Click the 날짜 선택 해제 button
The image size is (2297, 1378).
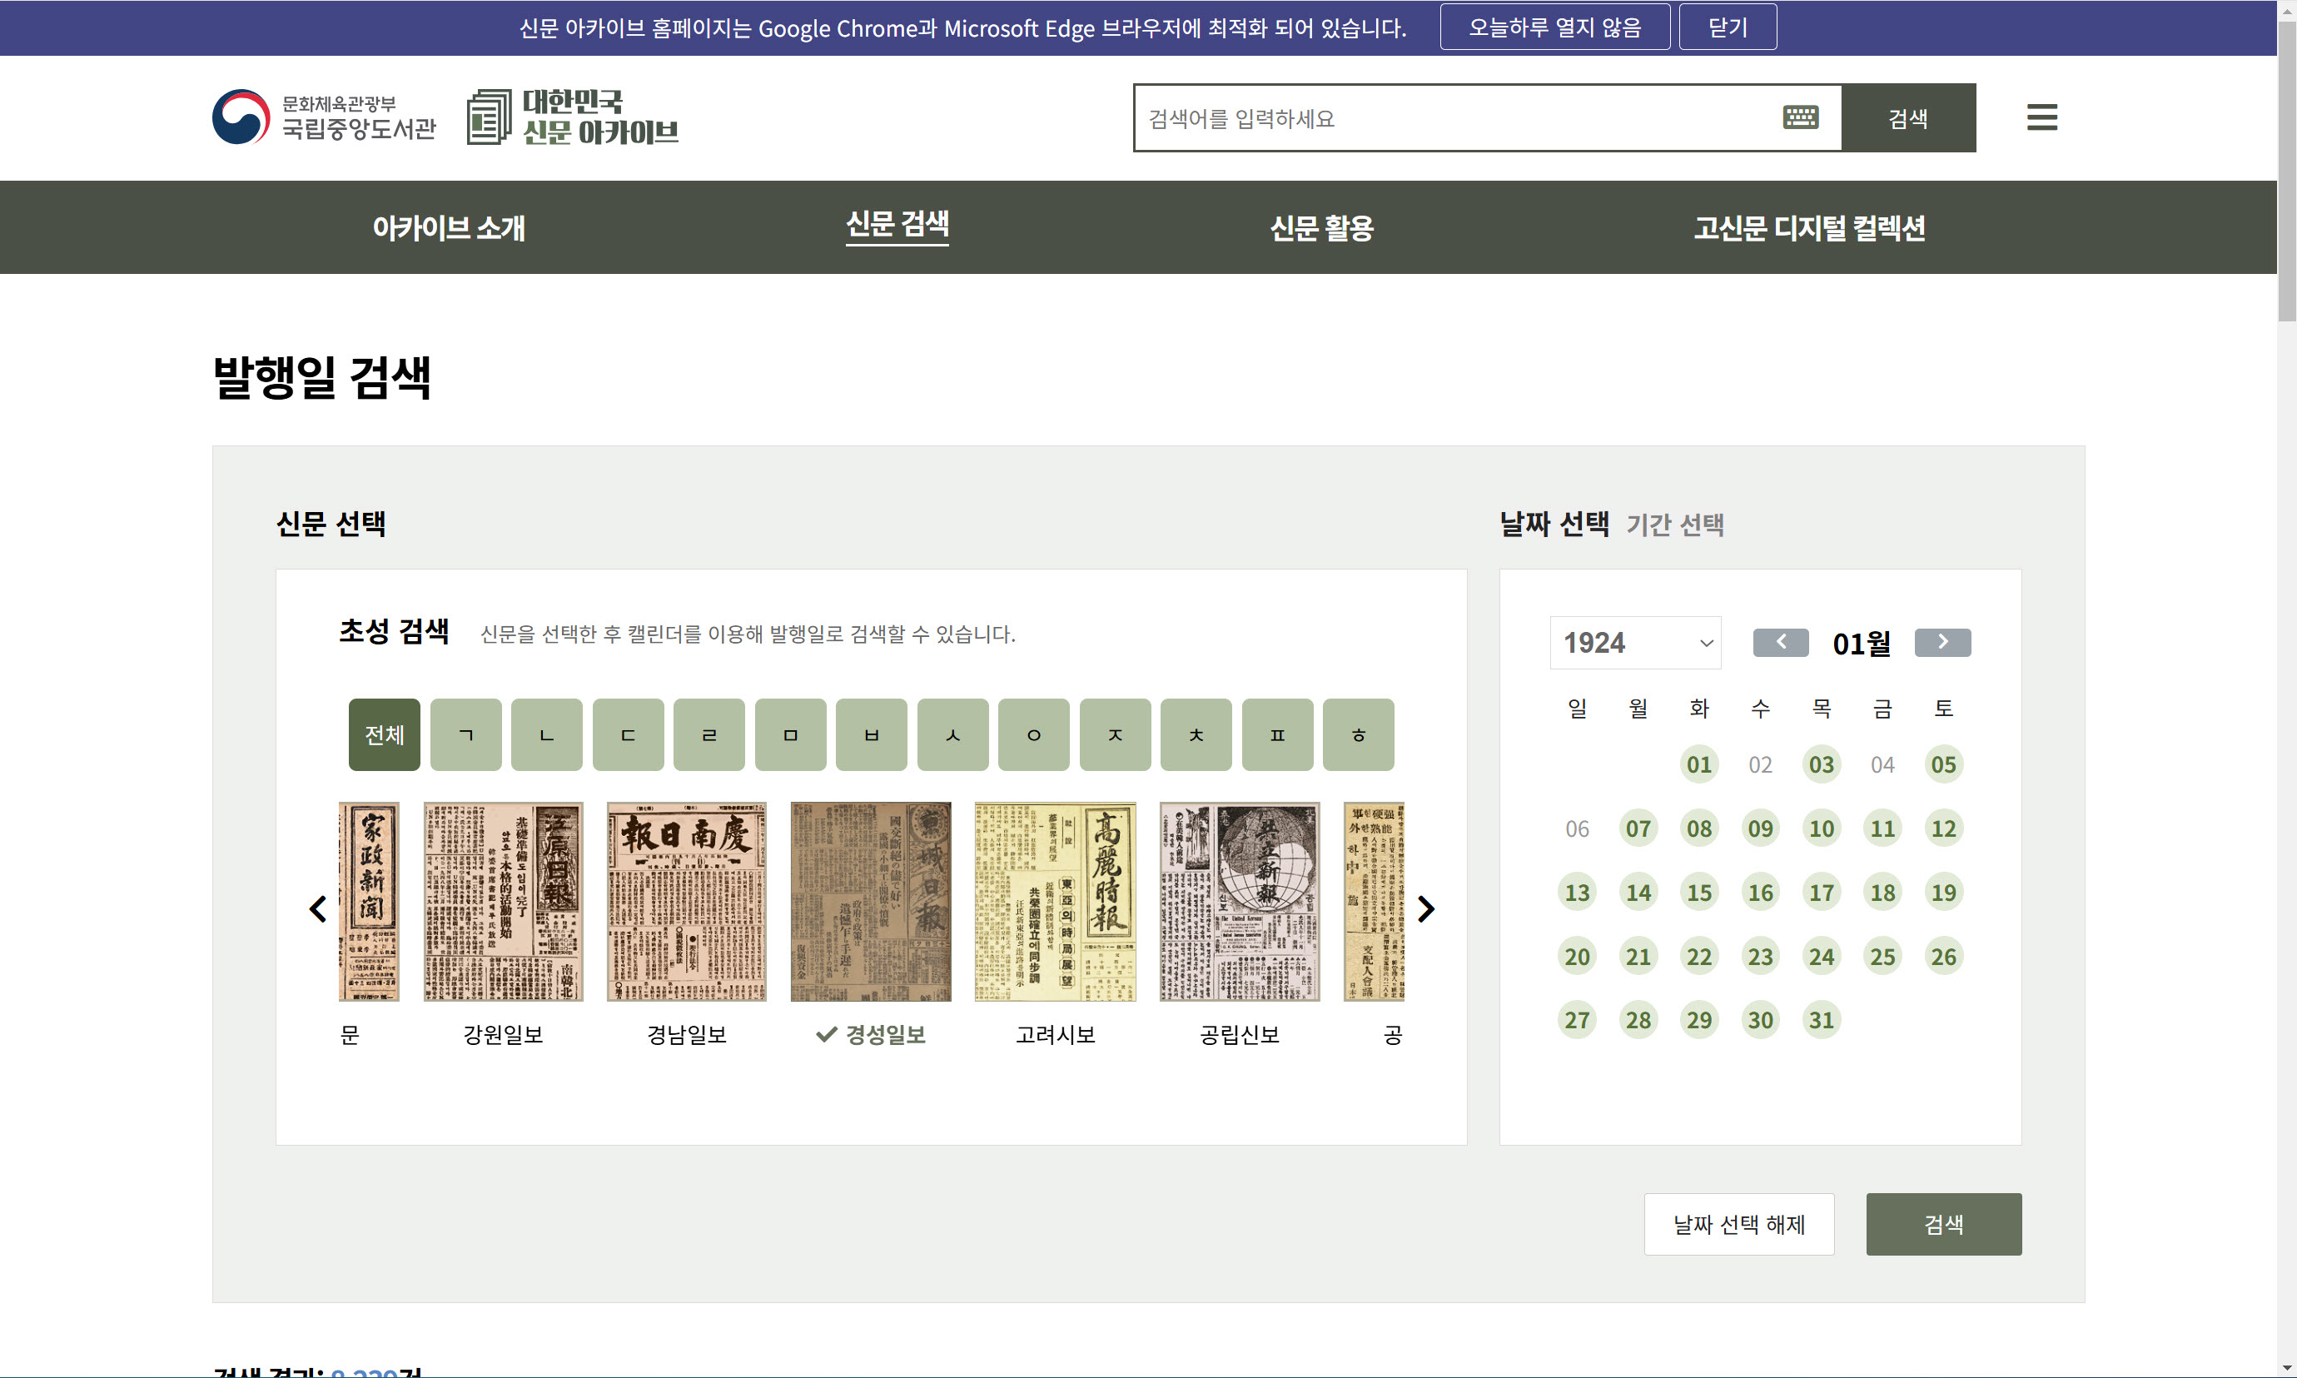point(1738,1224)
